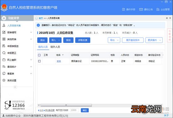The height and width of the screenshot is (118, 173).
Task: Click the 申报表报送 document icon
Action: pos(4,46)
